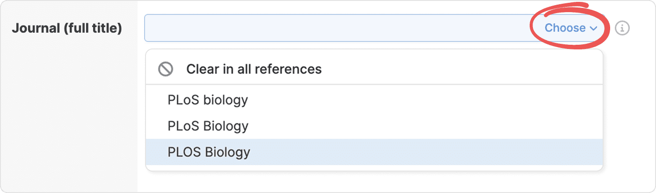Collapse the journal suggestions via Choose
This screenshot has width=656, height=193.
tap(571, 28)
